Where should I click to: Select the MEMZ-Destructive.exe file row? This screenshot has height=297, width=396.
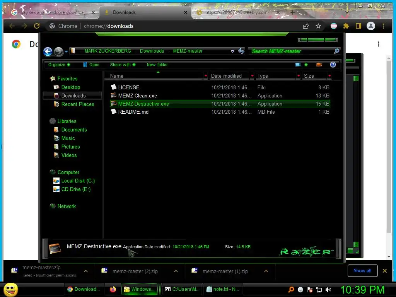pos(220,104)
